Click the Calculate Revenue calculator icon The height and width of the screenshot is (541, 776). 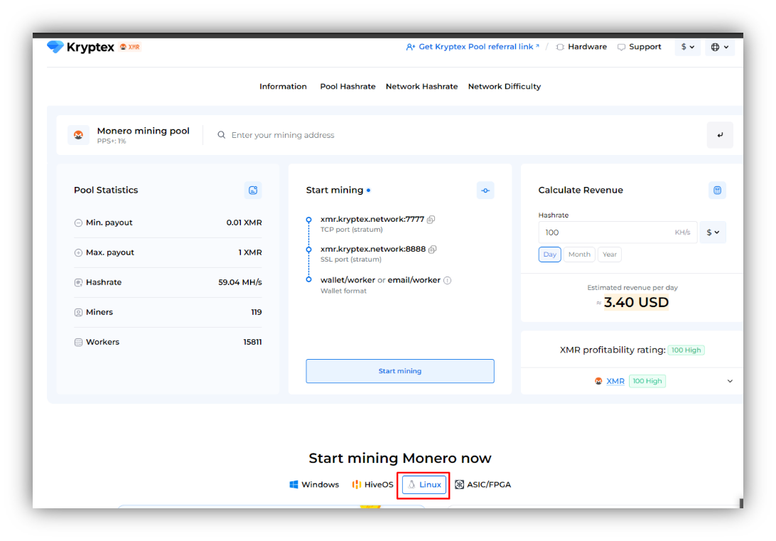(717, 190)
